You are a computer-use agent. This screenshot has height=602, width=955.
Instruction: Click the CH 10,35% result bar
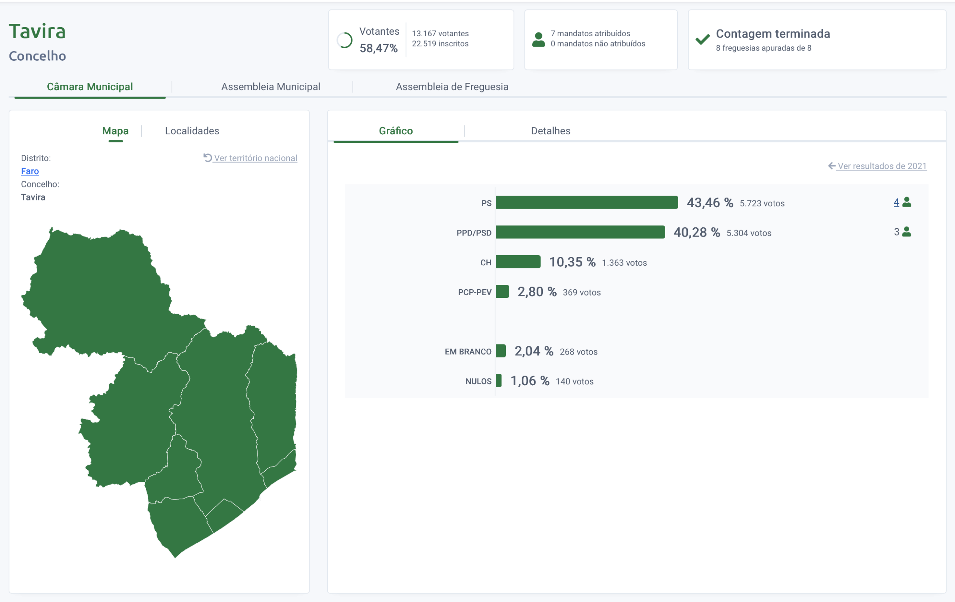517,262
